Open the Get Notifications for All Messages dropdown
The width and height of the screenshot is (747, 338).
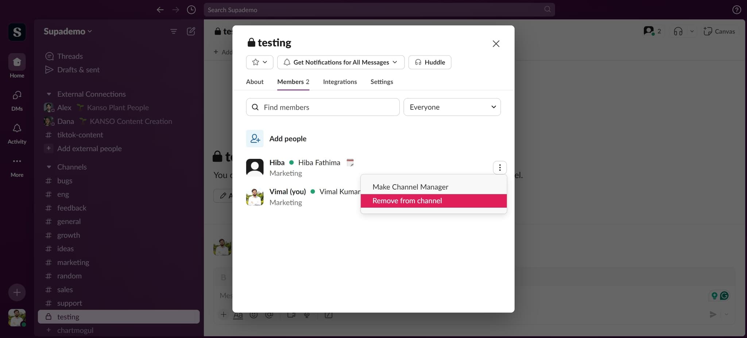(x=340, y=62)
